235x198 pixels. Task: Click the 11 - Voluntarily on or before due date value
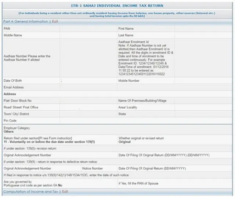click(49, 142)
